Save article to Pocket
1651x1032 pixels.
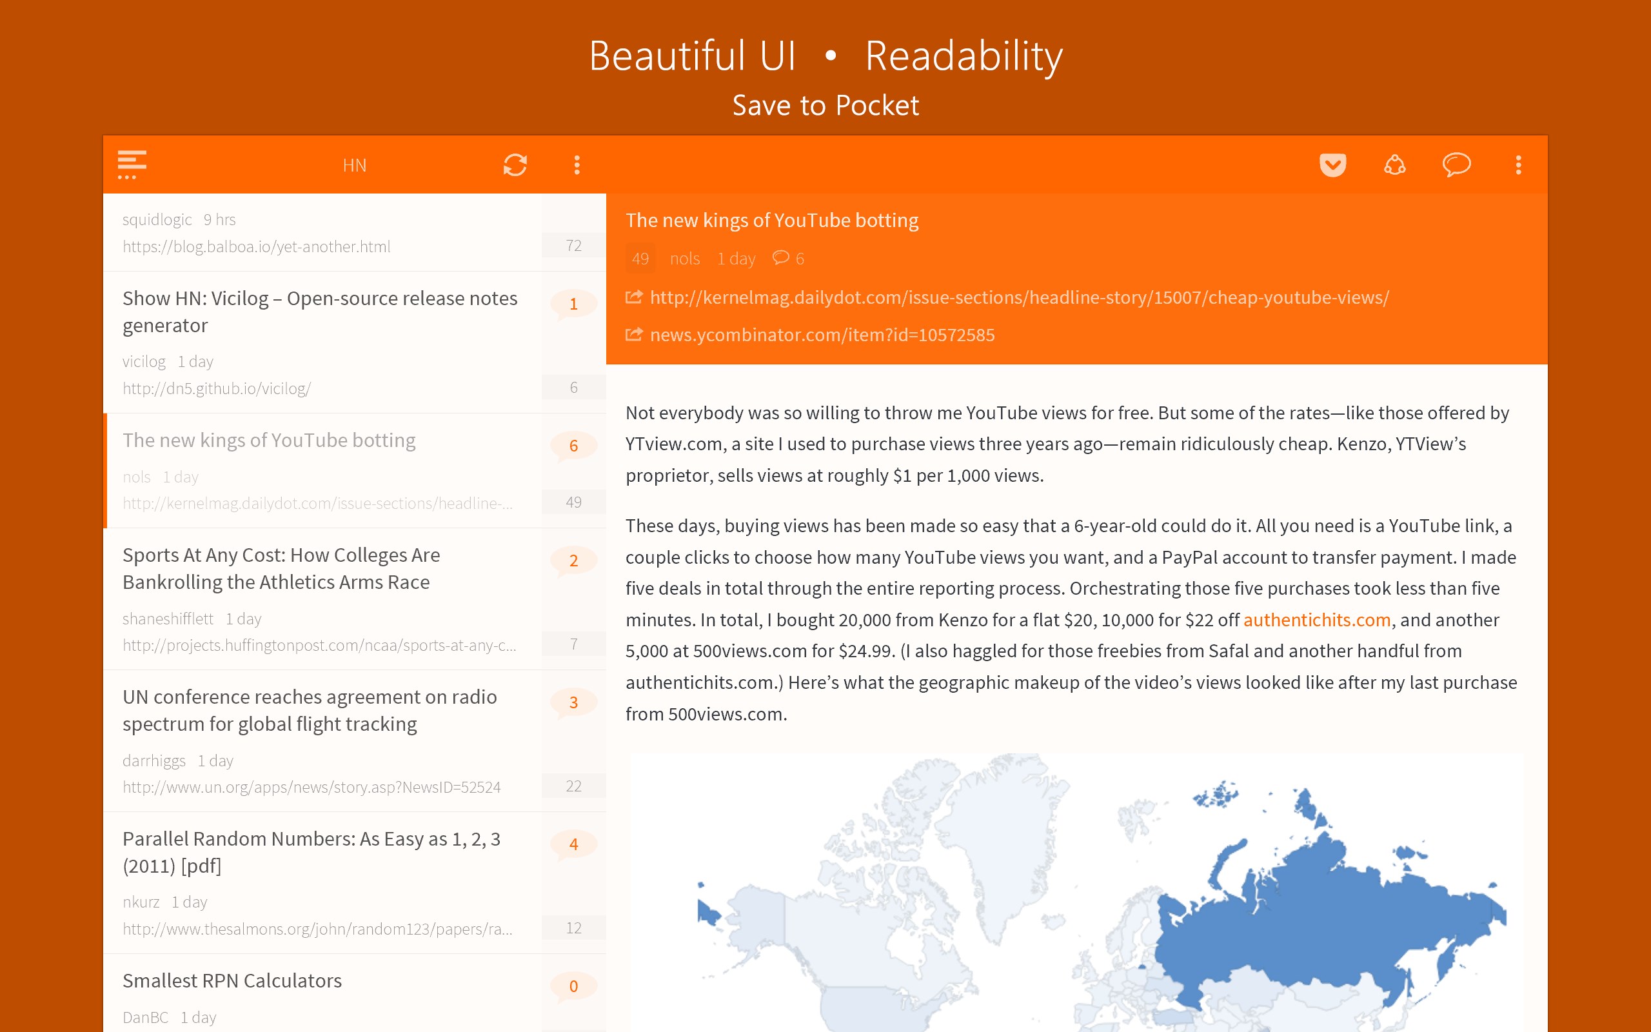pyautogui.click(x=1332, y=164)
